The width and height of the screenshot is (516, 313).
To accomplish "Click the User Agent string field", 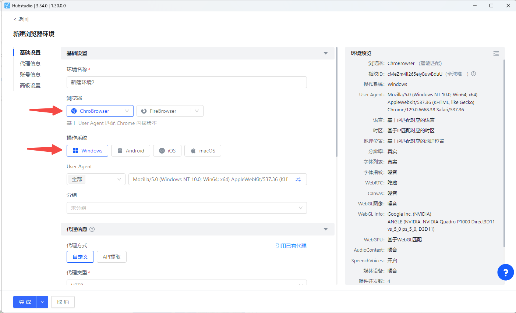I will (218, 179).
